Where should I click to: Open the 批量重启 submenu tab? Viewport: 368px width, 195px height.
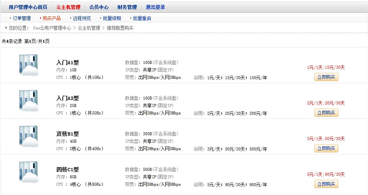point(142,18)
